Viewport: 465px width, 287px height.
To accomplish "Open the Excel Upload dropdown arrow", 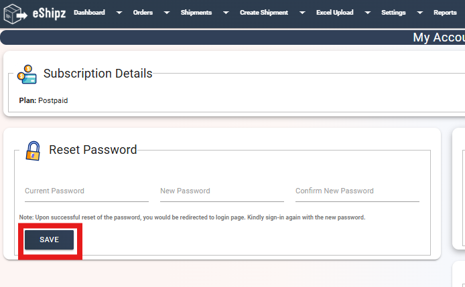I will (367, 13).
